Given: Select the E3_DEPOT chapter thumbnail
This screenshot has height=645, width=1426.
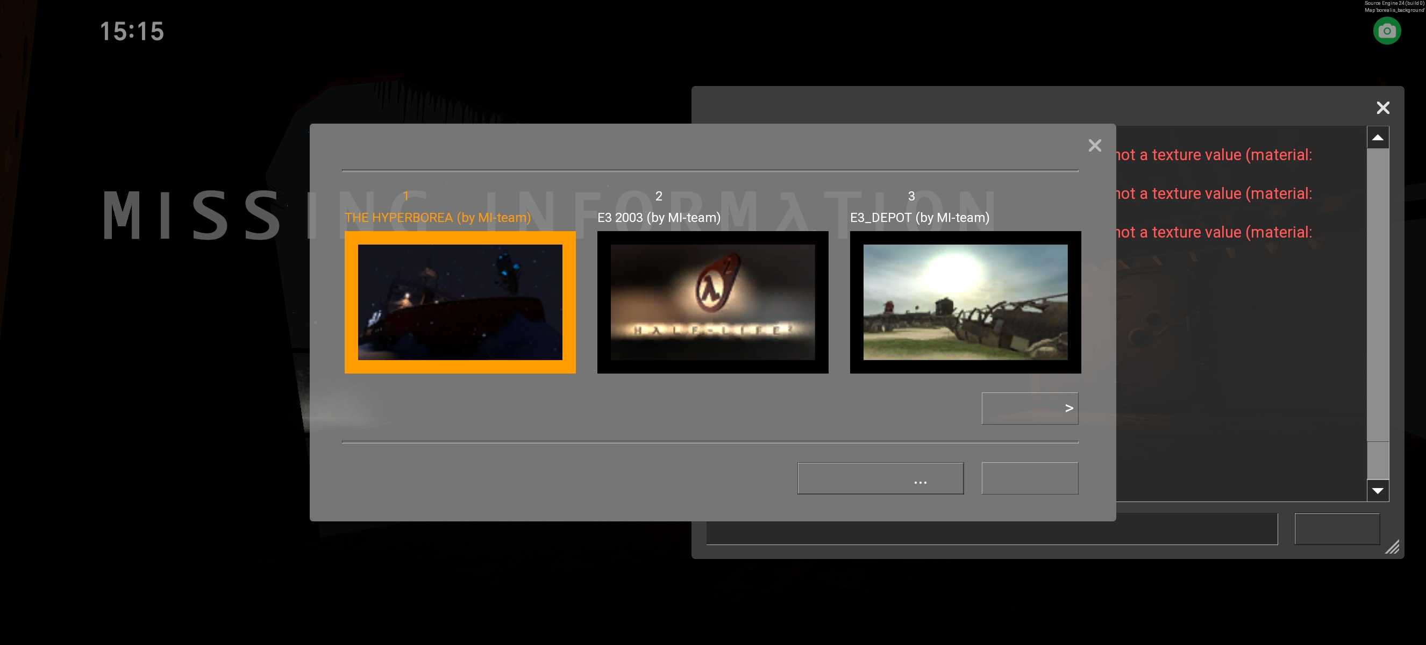Looking at the screenshot, I should pyautogui.click(x=965, y=302).
